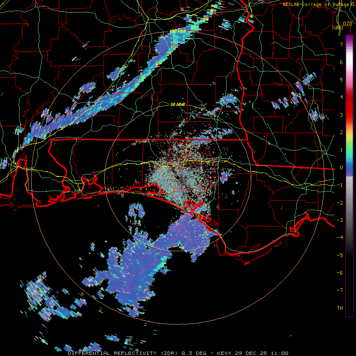Click the "NEXLAB-College of DuPage" credit text
This screenshot has width=356, height=356.
[316, 4]
